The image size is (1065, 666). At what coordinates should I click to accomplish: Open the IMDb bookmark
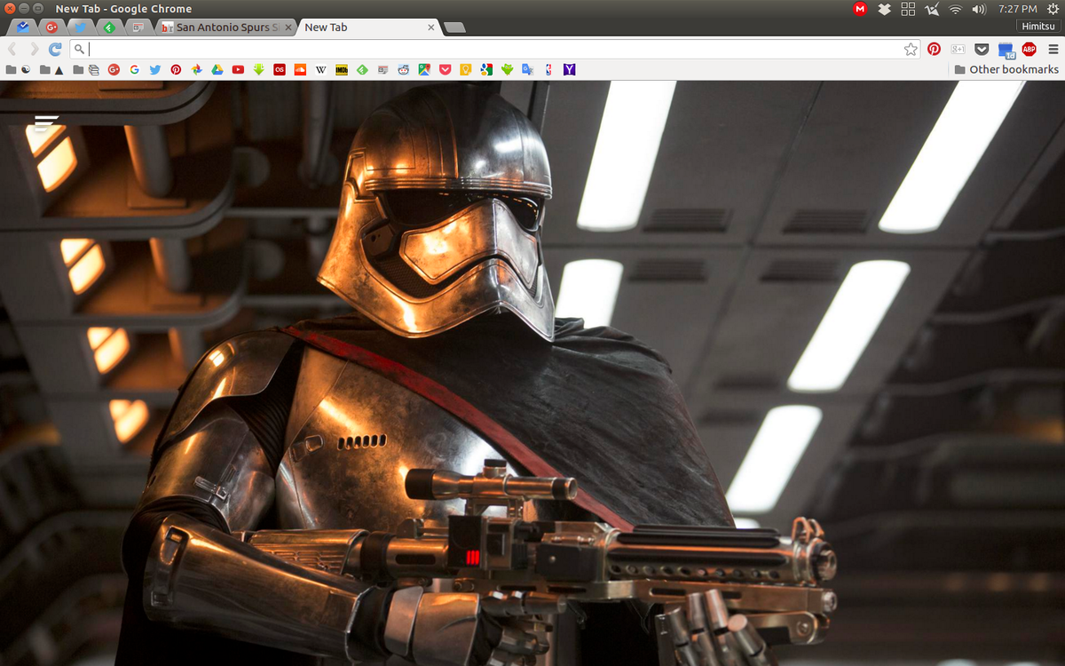342,69
